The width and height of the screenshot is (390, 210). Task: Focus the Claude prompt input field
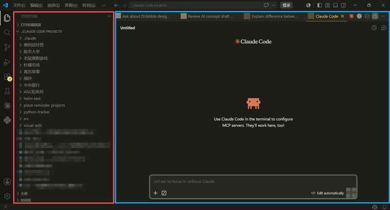tap(253, 181)
